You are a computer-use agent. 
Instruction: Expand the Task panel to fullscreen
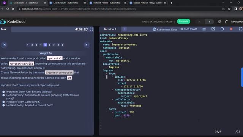[92, 29]
